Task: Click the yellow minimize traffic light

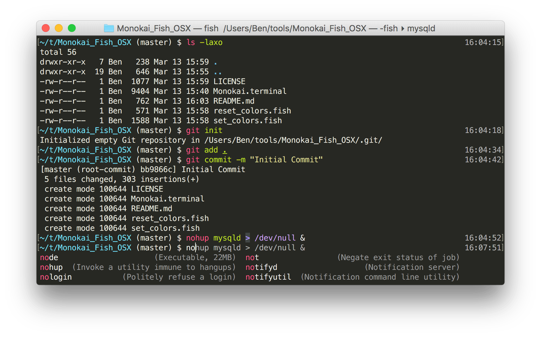Action: pos(58,28)
